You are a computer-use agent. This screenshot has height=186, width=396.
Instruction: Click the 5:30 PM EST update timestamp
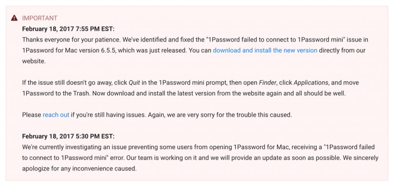coord(68,136)
